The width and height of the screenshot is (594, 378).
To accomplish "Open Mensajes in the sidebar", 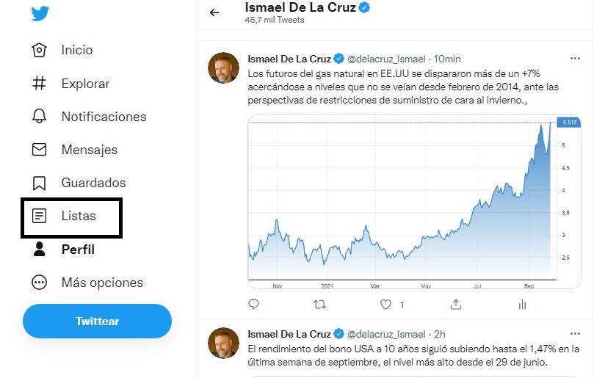I will click(89, 150).
